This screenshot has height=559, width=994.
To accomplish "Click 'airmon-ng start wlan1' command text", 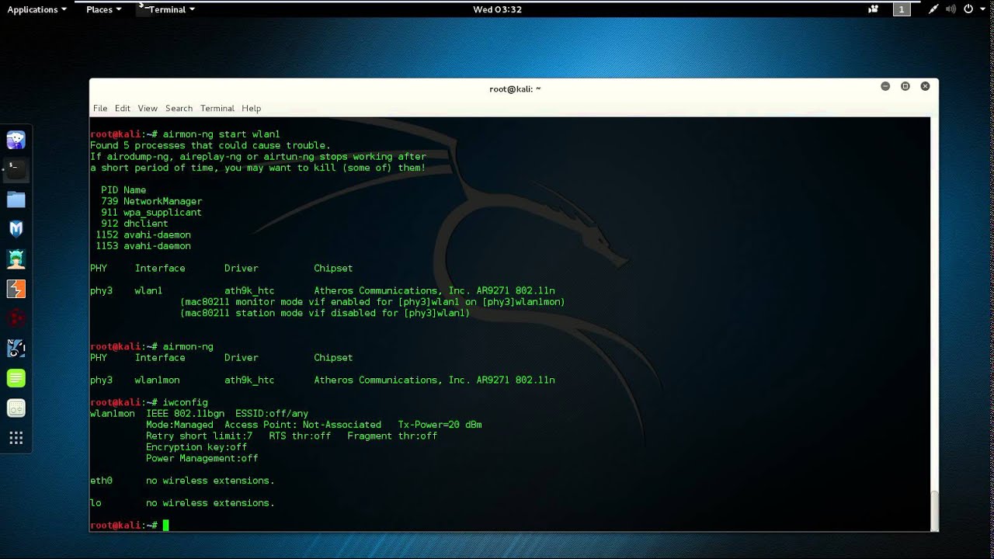I will [221, 134].
